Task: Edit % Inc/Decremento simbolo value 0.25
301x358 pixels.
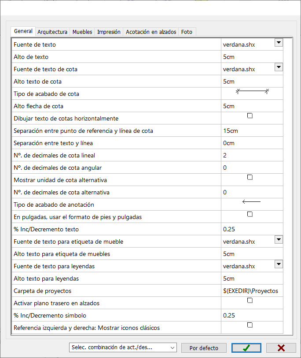Action: [x=252, y=315]
